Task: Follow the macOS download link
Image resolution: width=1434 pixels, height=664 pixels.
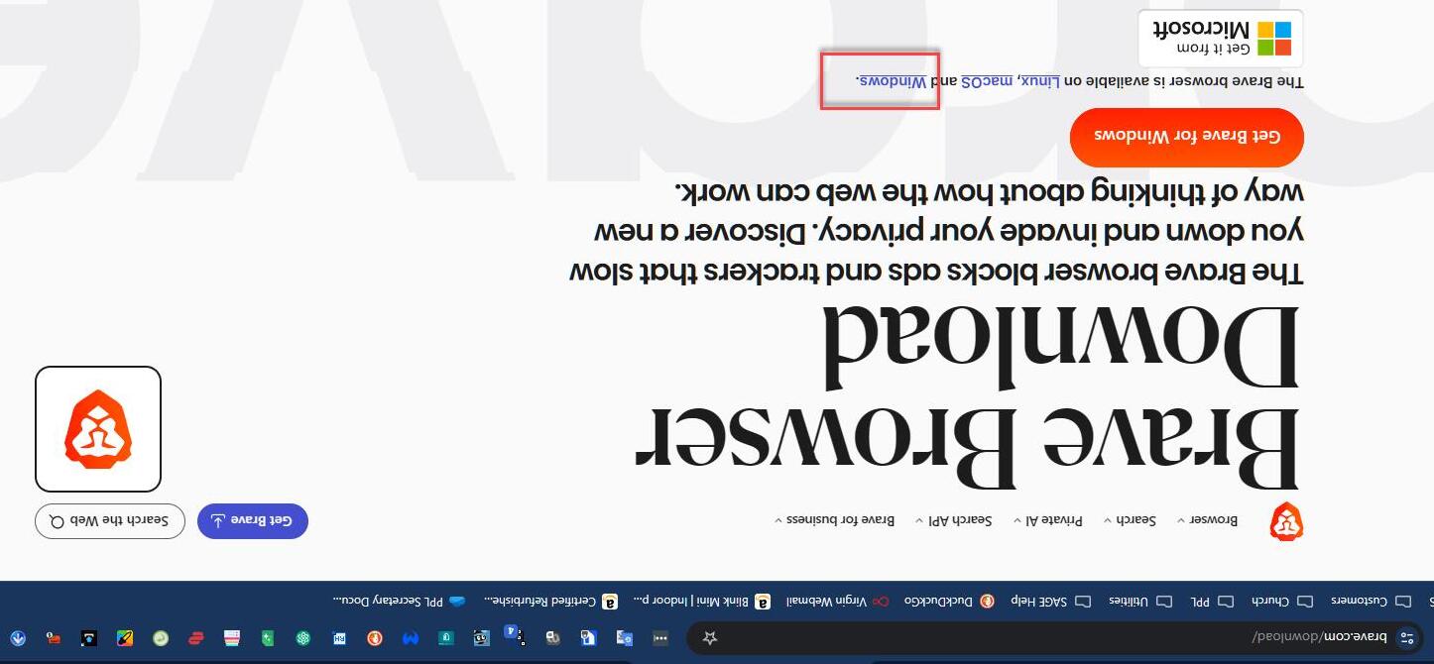Action: coord(987,81)
